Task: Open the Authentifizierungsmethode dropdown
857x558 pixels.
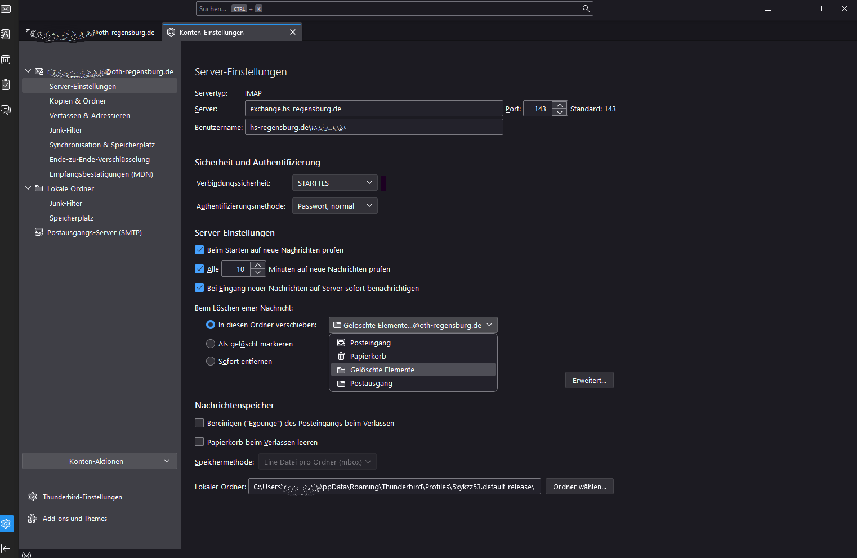Action: [334, 206]
